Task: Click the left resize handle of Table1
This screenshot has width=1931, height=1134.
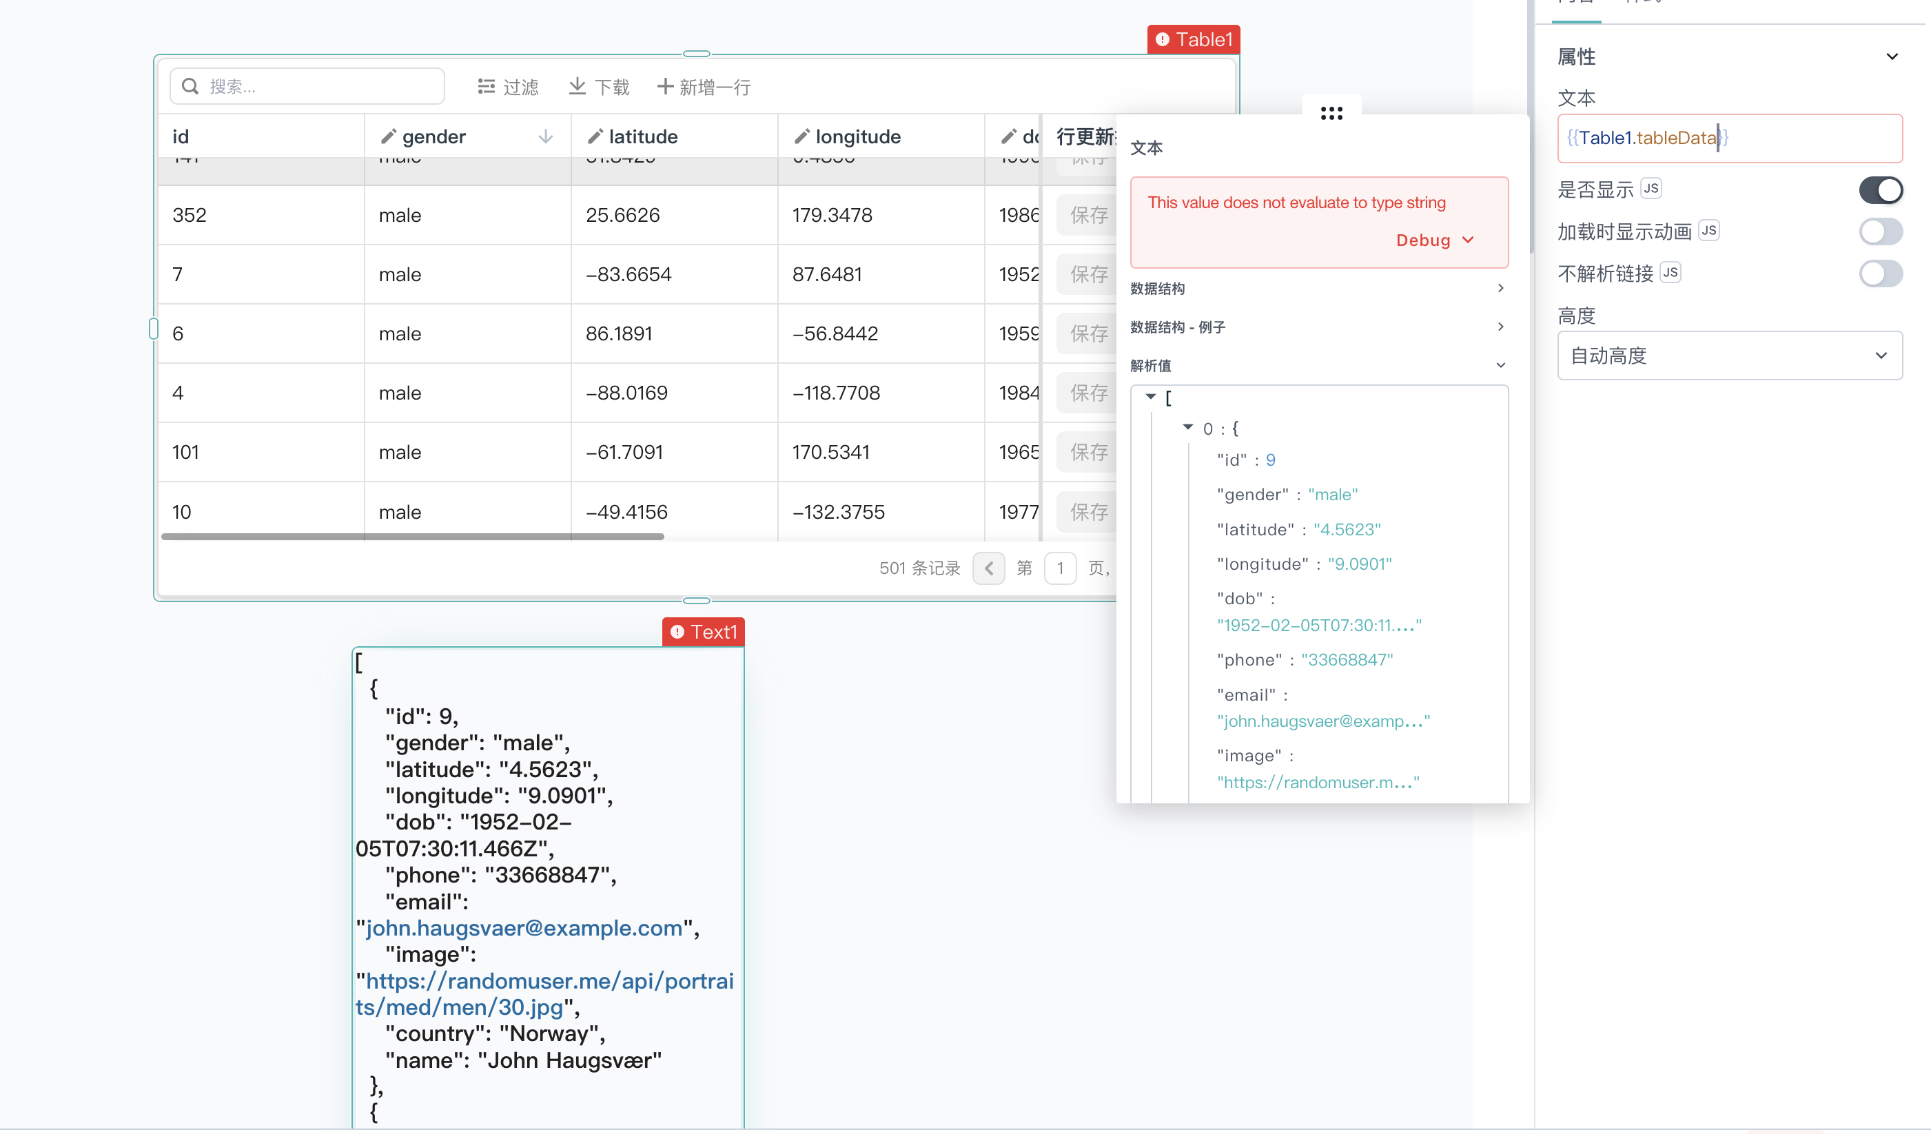Action: (153, 329)
